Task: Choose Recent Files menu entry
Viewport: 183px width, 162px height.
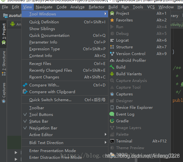Action: pos(65,64)
